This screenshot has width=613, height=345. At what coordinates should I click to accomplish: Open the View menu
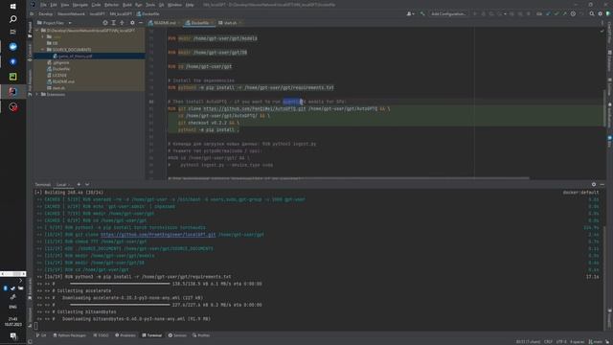64,5
